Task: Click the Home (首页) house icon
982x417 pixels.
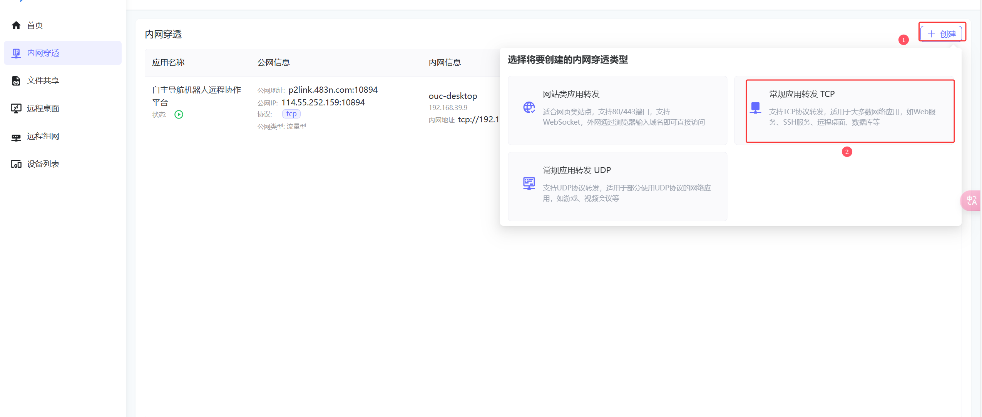Action: tap(16, 25)
